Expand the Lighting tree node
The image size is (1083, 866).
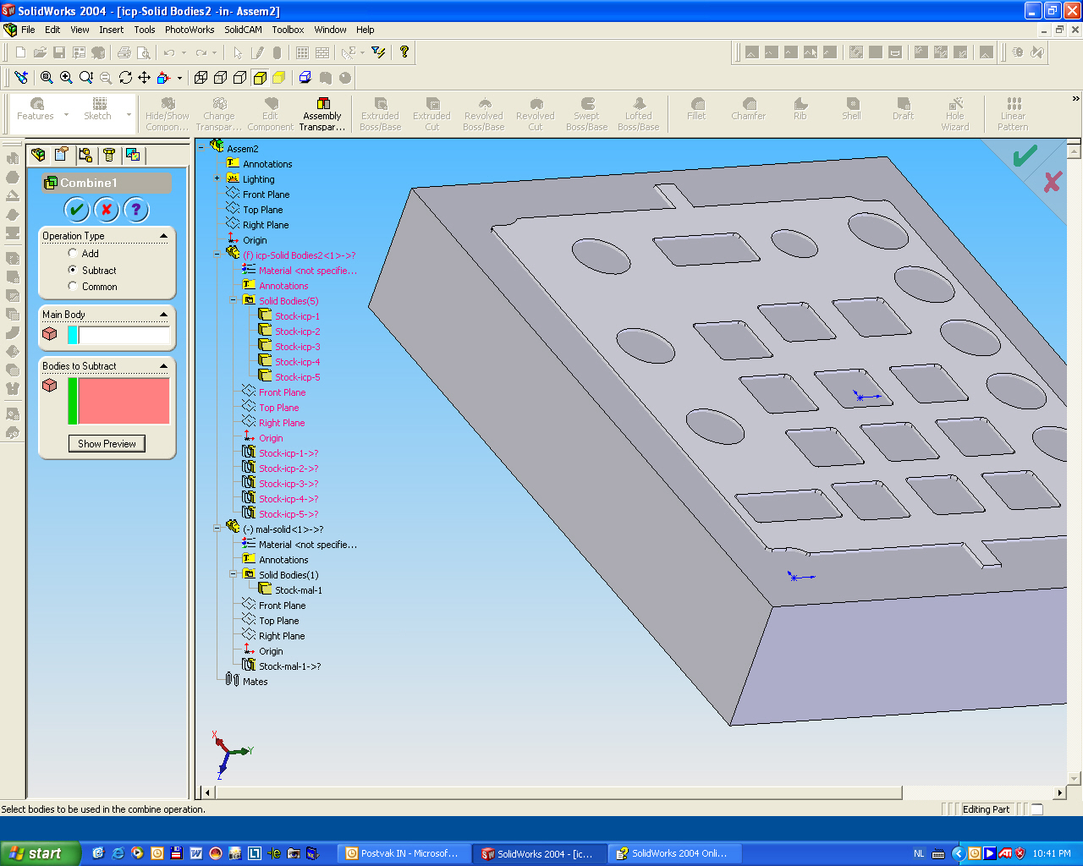pyautogui.click(x=217, y=178)
